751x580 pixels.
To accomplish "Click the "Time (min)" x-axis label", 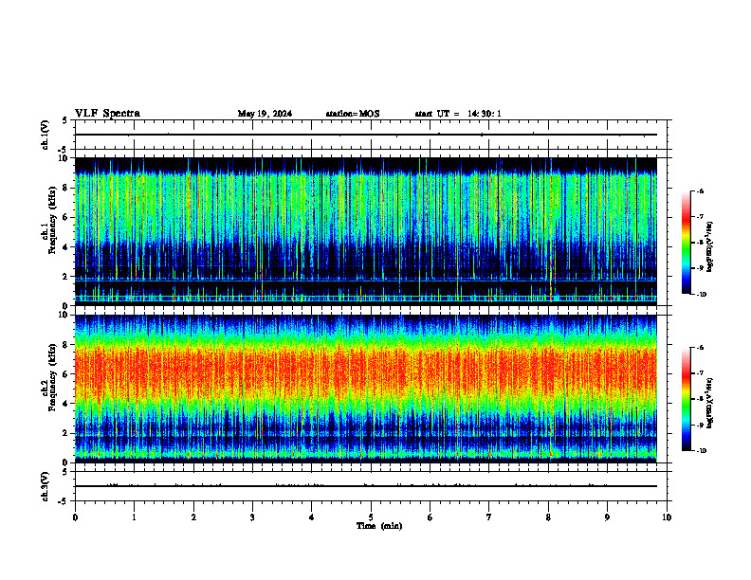I will 379,526.
